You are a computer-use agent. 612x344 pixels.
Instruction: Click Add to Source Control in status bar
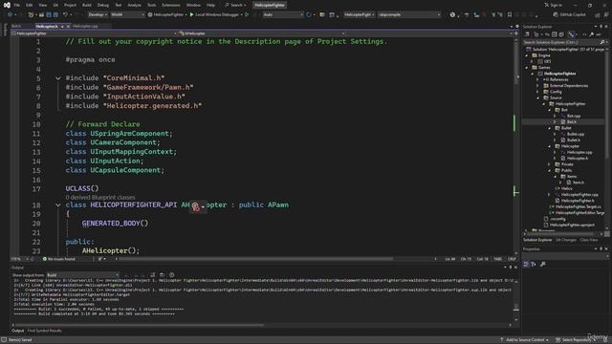click(x=524, y=340)
